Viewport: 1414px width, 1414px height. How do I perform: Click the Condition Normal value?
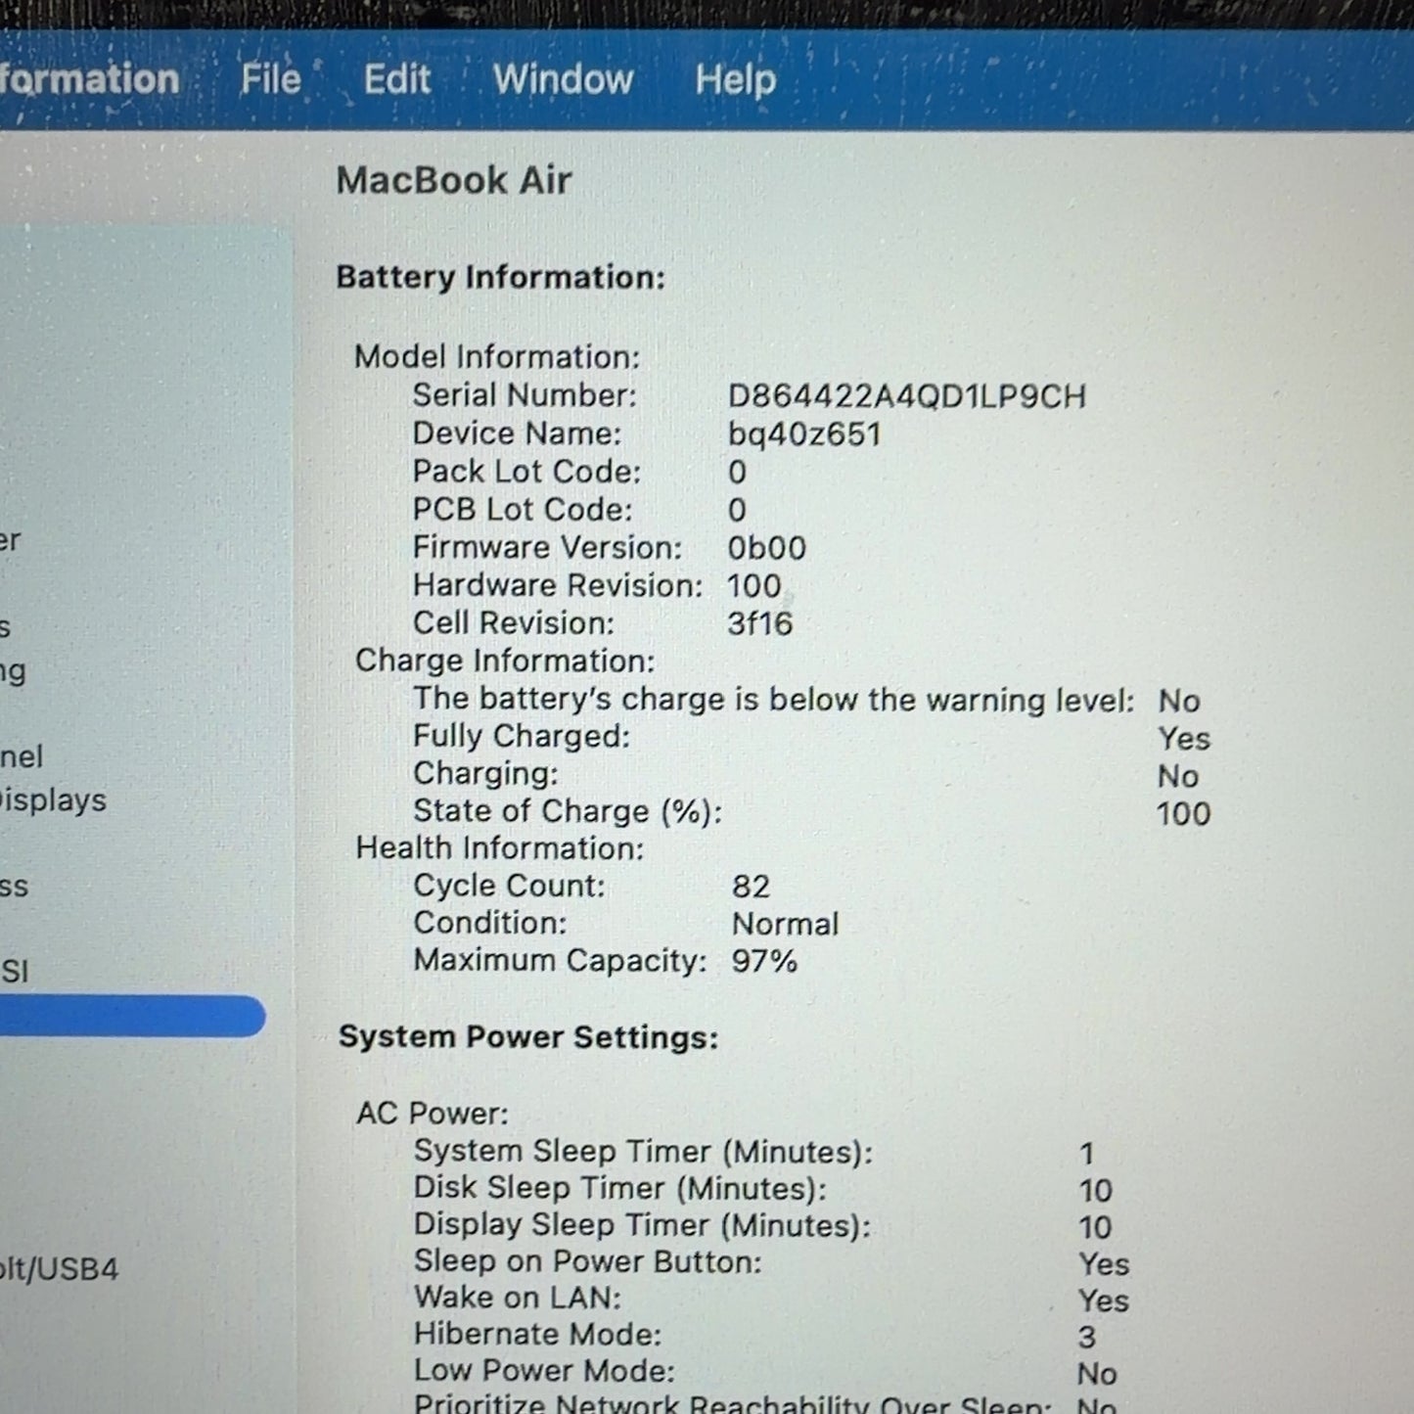click(785, 924)
